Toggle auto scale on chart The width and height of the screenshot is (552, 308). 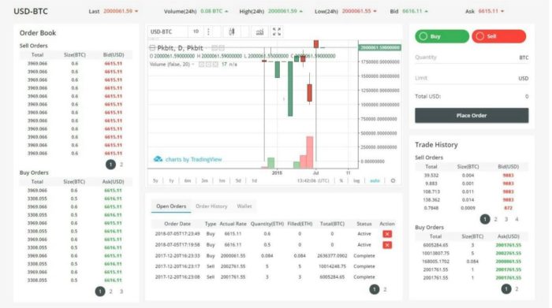pyautogui.click(x=375, y=180)
